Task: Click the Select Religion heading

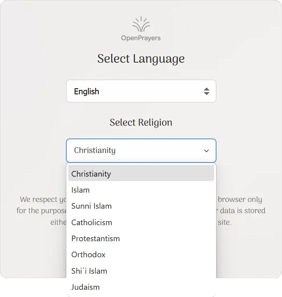Action: 141,122
